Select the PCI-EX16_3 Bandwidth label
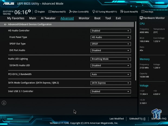 [20, 74]
